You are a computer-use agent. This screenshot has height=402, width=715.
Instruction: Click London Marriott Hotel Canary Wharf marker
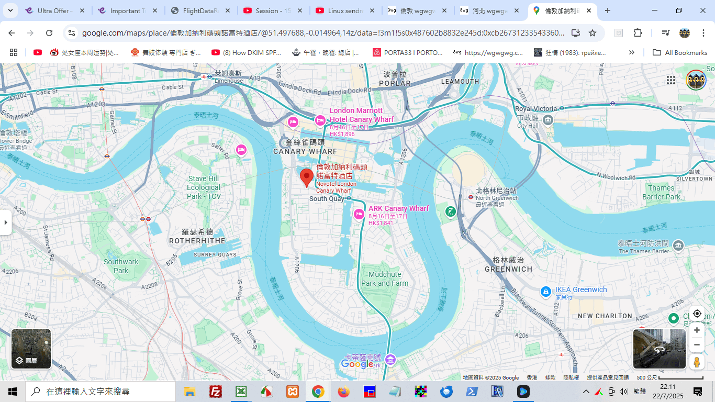pyautogui.click(x=320, y=120)
